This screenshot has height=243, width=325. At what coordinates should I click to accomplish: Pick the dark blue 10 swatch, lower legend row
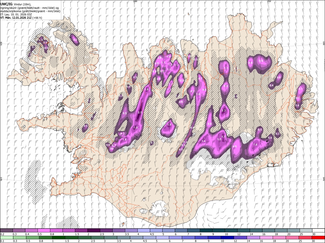click(x=227, y=237)
